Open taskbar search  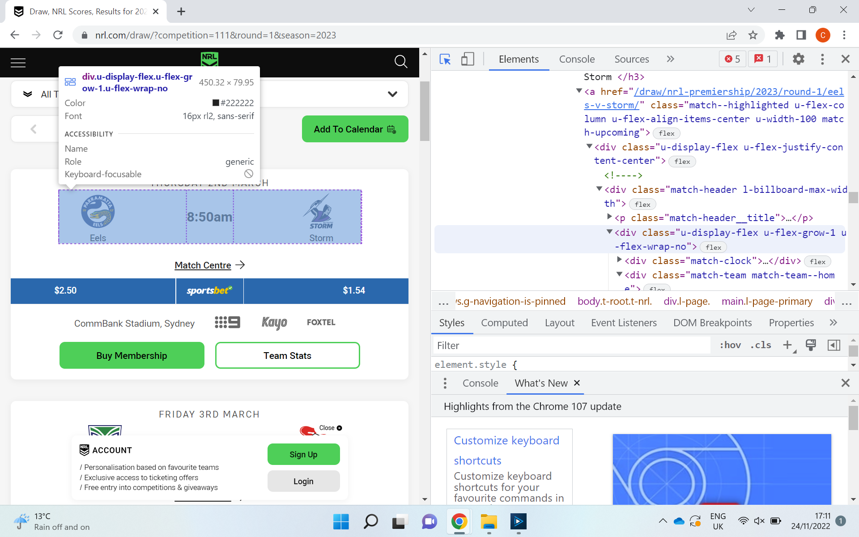pos(370,521)
